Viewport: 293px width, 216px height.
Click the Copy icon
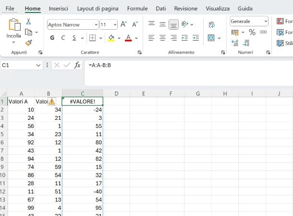28,32
